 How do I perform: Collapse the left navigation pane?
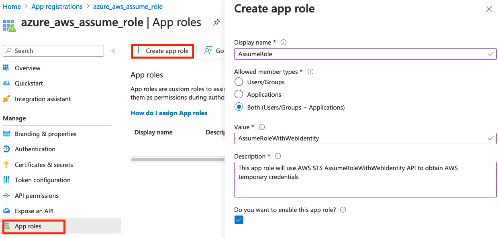(x=113, y=51)
